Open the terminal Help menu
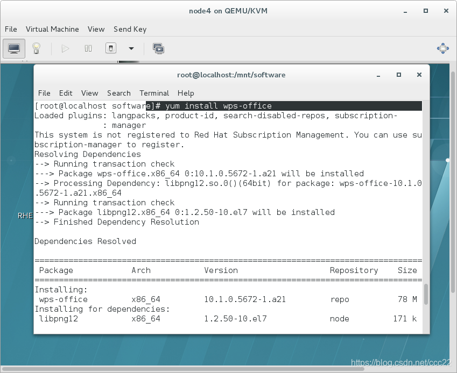Image resolution: width=457 pixels, height=373 pixels. (x=186, y=93)
